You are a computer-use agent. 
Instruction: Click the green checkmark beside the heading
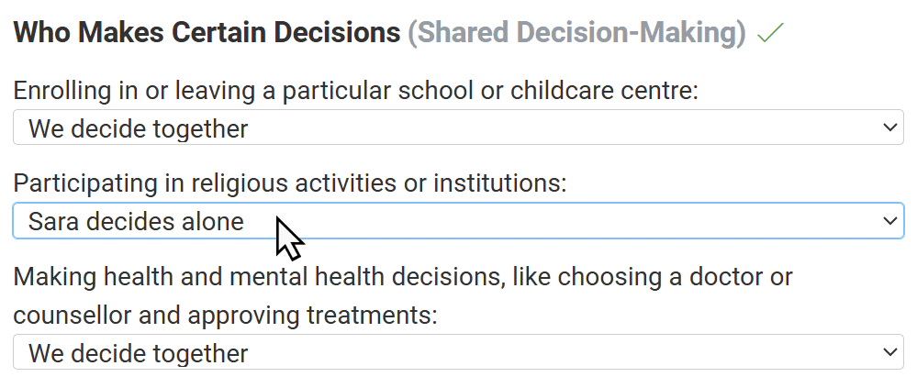(771, 34)
